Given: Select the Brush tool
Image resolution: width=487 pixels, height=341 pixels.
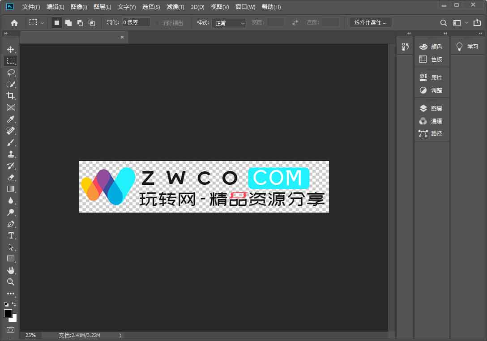Looking at the screenshot, I should coord(11,143).
